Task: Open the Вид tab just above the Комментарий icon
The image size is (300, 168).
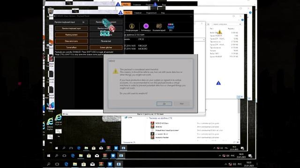Action: pyautogui.click(x=163, y=13)
